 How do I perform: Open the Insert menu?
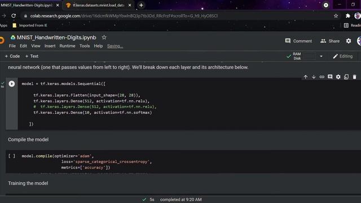tap(50, 46)
